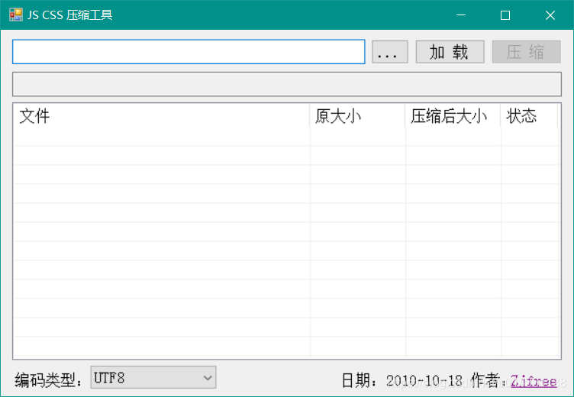Click the file path input field
574x397 pixels.
(189, 52)
